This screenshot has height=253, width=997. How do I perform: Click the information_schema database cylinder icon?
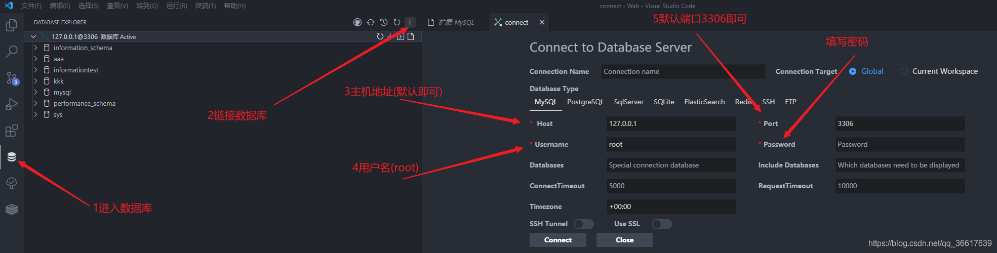coord(47,48)
